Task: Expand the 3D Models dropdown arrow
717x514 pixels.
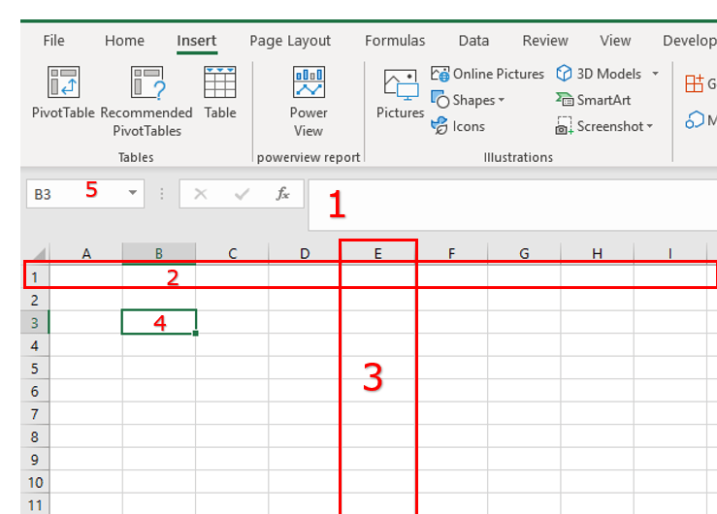Action: 655,74
